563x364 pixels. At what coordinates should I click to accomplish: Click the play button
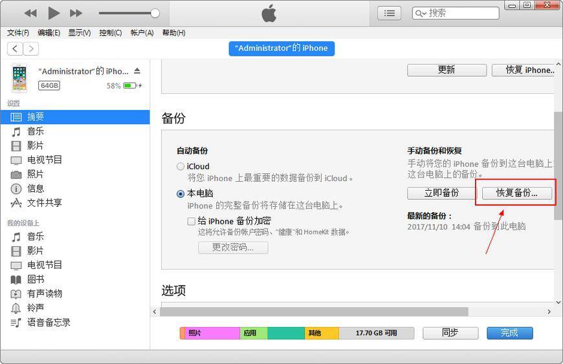coord(54,14)
